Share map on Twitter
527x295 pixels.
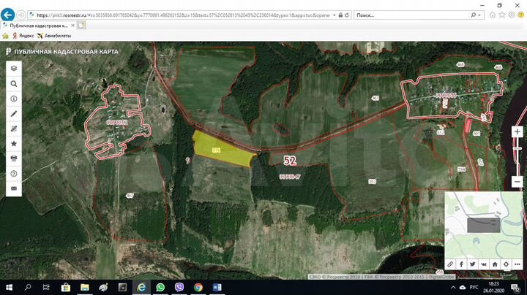coord(473,264)
